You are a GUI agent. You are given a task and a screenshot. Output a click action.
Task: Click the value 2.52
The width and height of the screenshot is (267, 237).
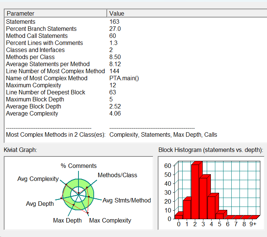tap(115, 107)
